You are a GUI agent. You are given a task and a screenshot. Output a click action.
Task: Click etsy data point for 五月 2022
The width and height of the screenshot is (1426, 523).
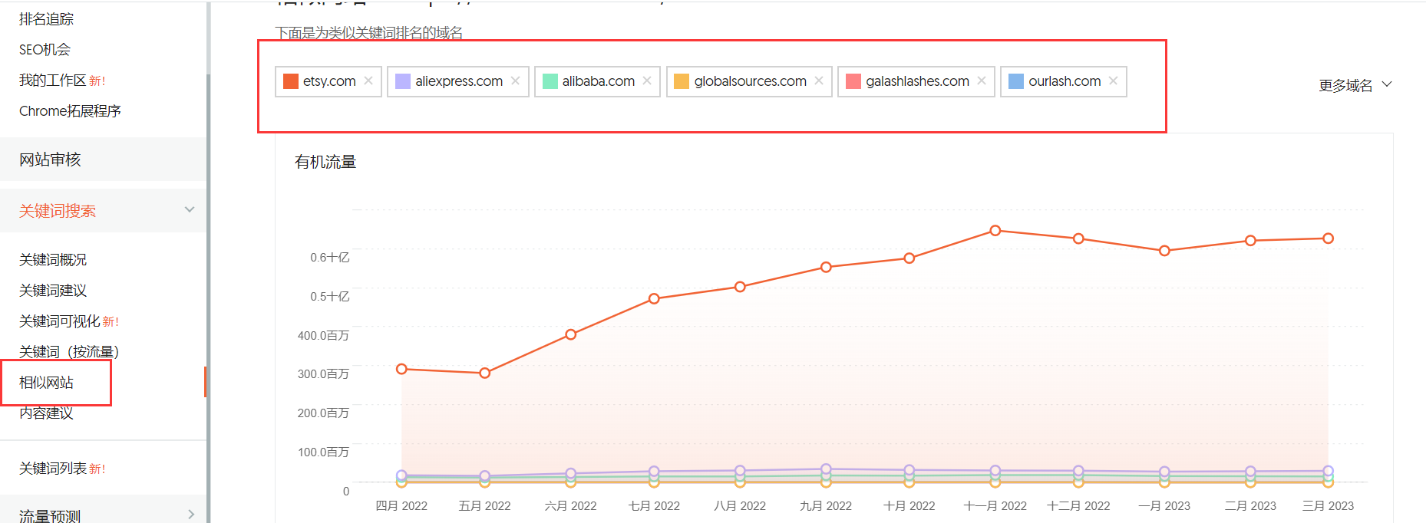[x=485, y=373]
